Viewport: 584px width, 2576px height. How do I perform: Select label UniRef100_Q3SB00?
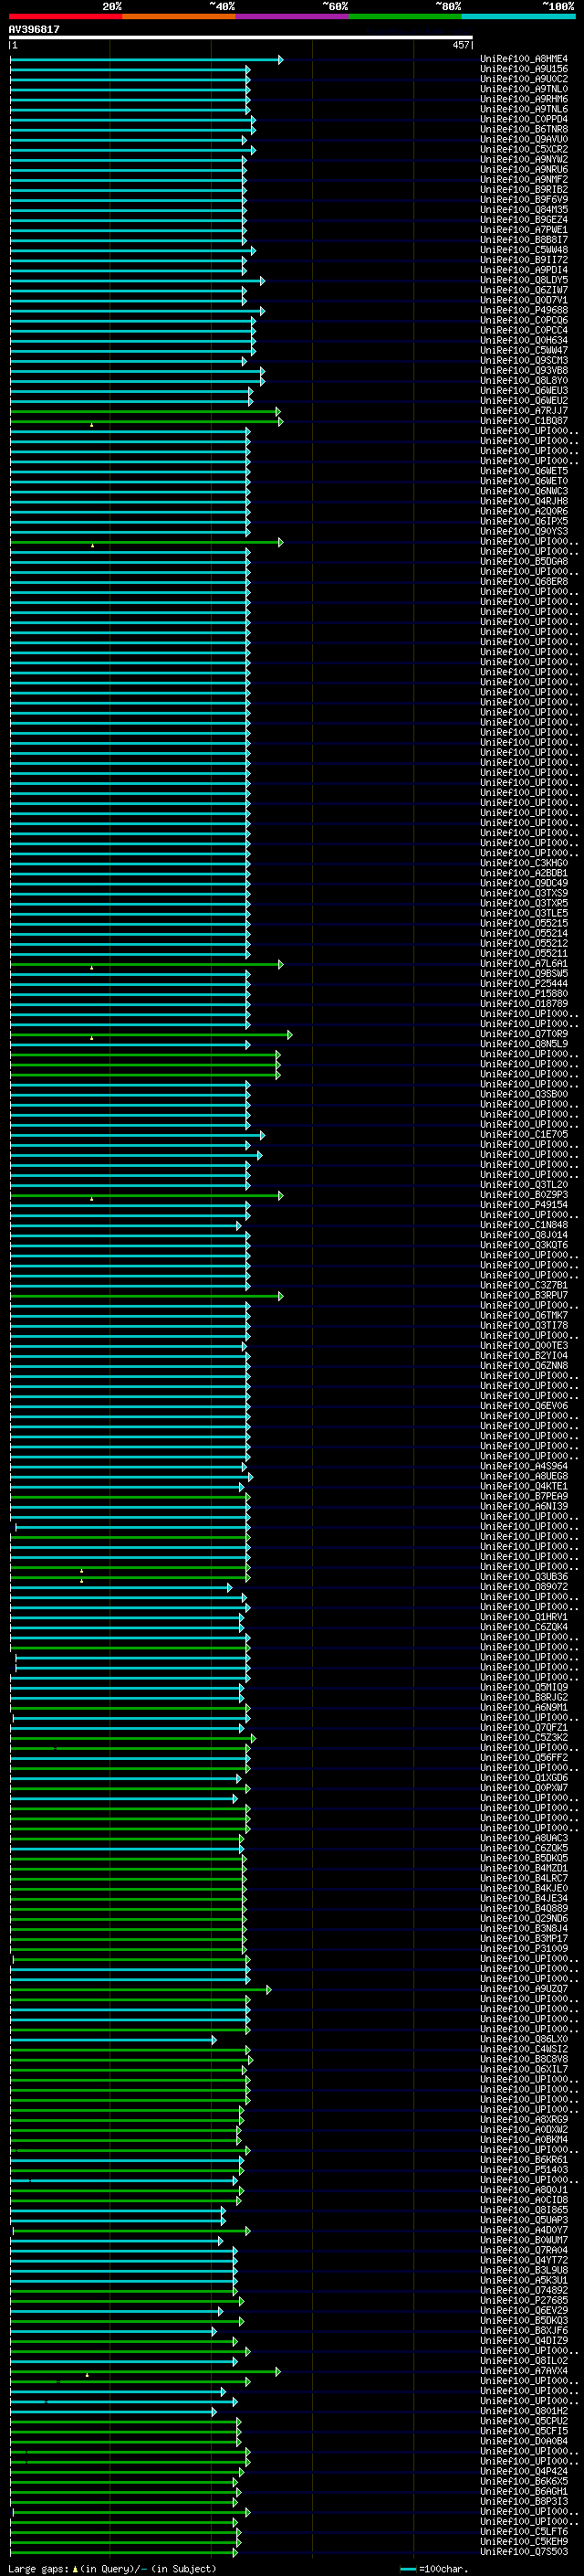click(x=523, y=1094)
